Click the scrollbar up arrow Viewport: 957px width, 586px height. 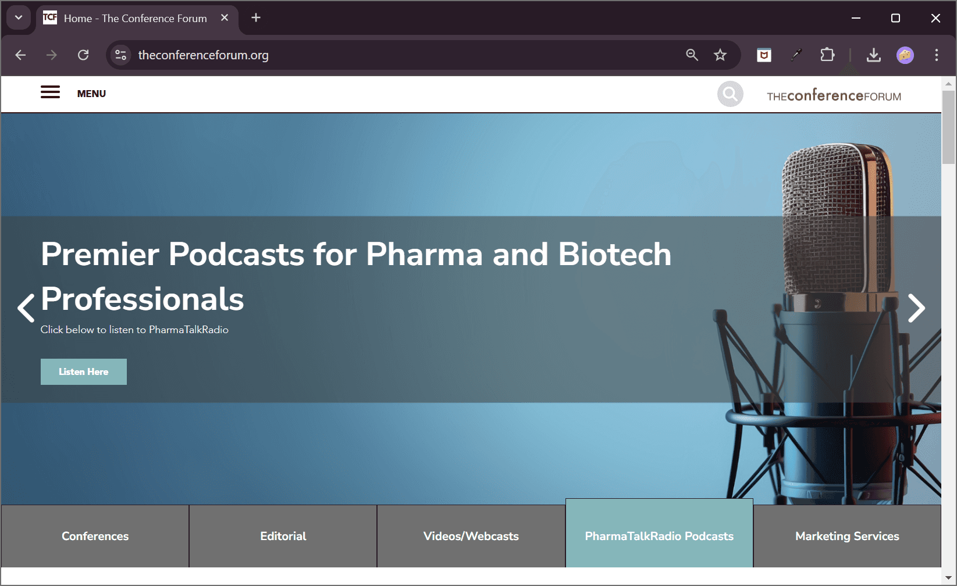coord(948,84)
